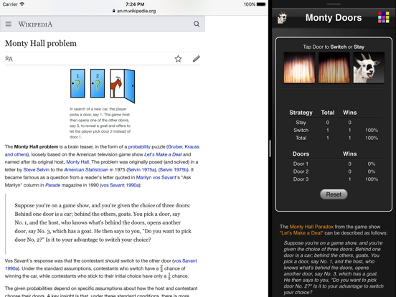Grab the split view divider handle

click(270, 148)
